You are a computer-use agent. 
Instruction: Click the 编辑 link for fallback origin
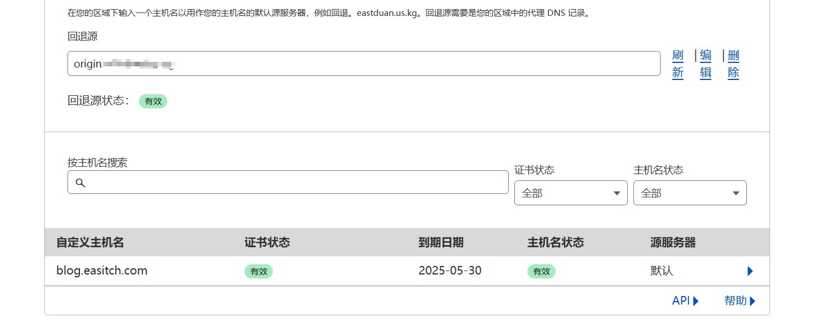(x=705, y=64)
